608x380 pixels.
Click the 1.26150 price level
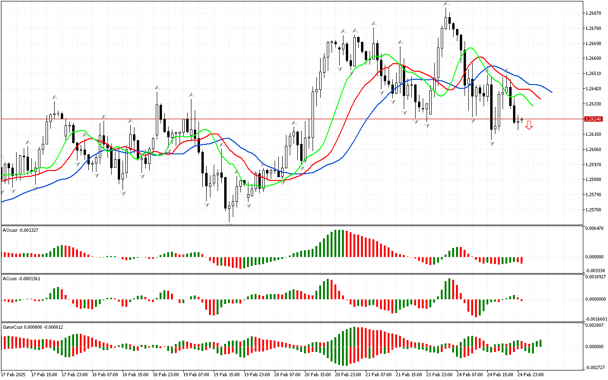pyautogui.click(x=594, y=134)
